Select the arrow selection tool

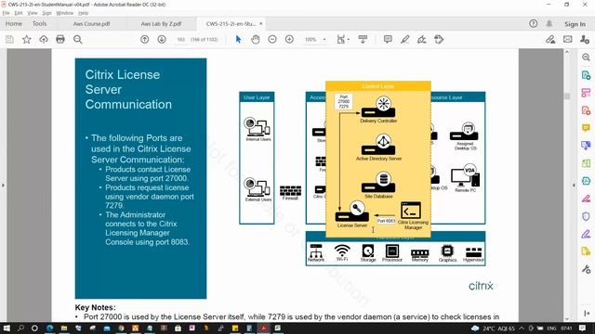238,39
